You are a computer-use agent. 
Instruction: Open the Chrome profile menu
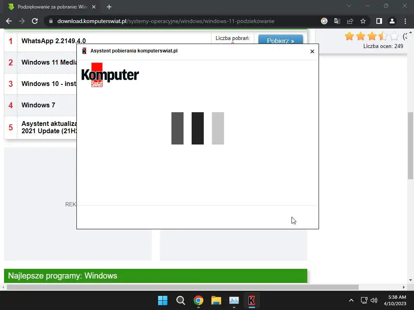(392, 21)
